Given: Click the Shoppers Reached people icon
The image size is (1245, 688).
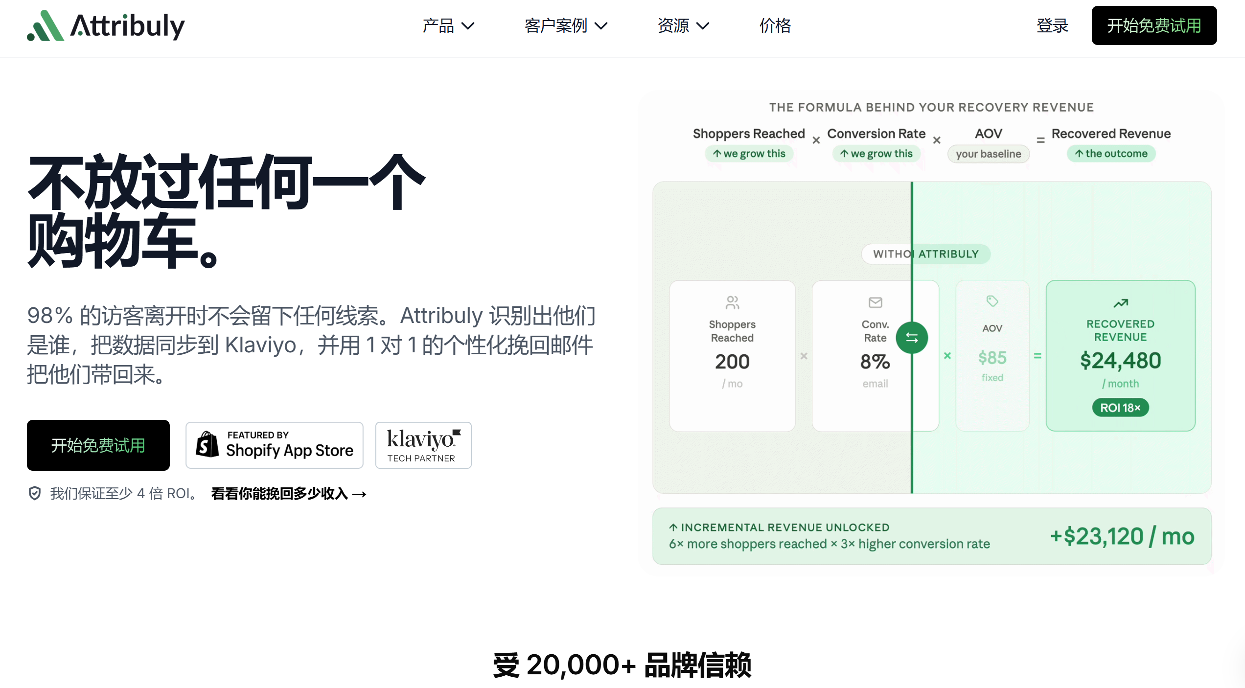Looking at the screenshot, I should click(x=732, y=302).
